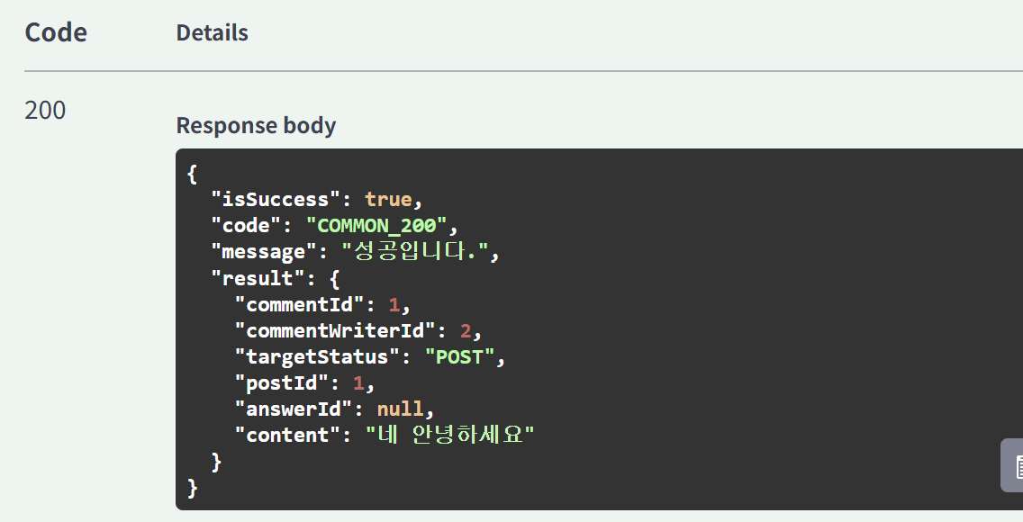Click the Response body heading

[x=256, y=125]
